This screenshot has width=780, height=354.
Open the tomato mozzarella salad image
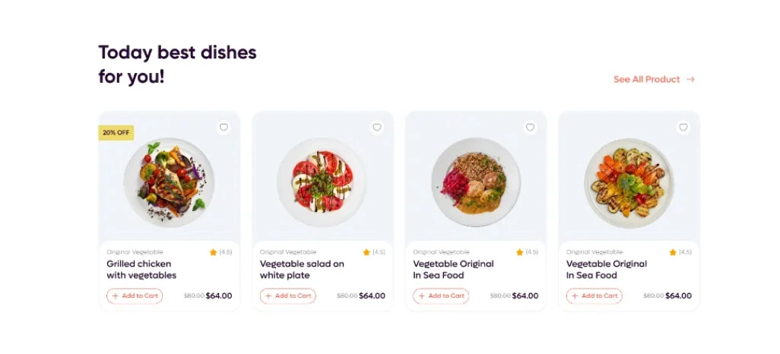pyautogui.click(x=322, y=182)
